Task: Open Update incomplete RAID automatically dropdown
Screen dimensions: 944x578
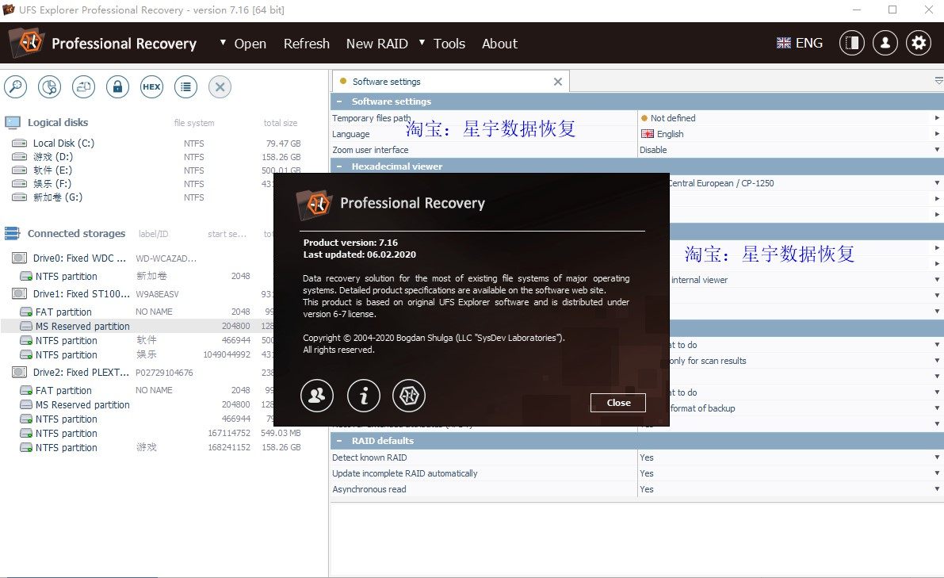Action: coord(937,473)
